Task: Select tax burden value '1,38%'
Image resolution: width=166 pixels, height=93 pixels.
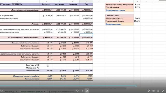Action: pos(137,4)
